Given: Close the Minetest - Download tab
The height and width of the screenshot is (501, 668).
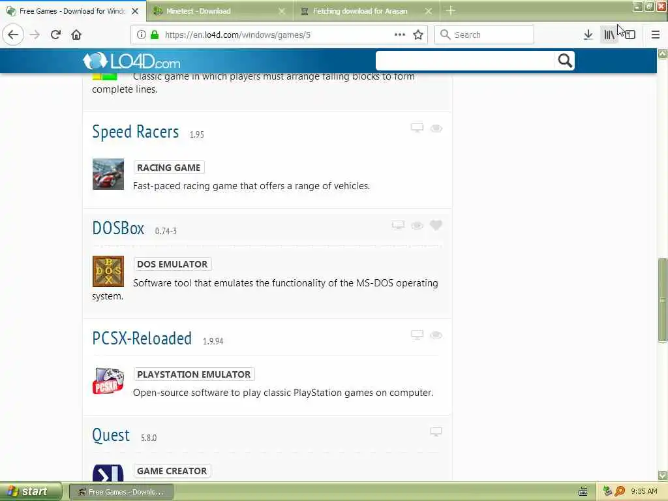Looking at the screenshot, I should pyautogui.click(x=282, y=11).
